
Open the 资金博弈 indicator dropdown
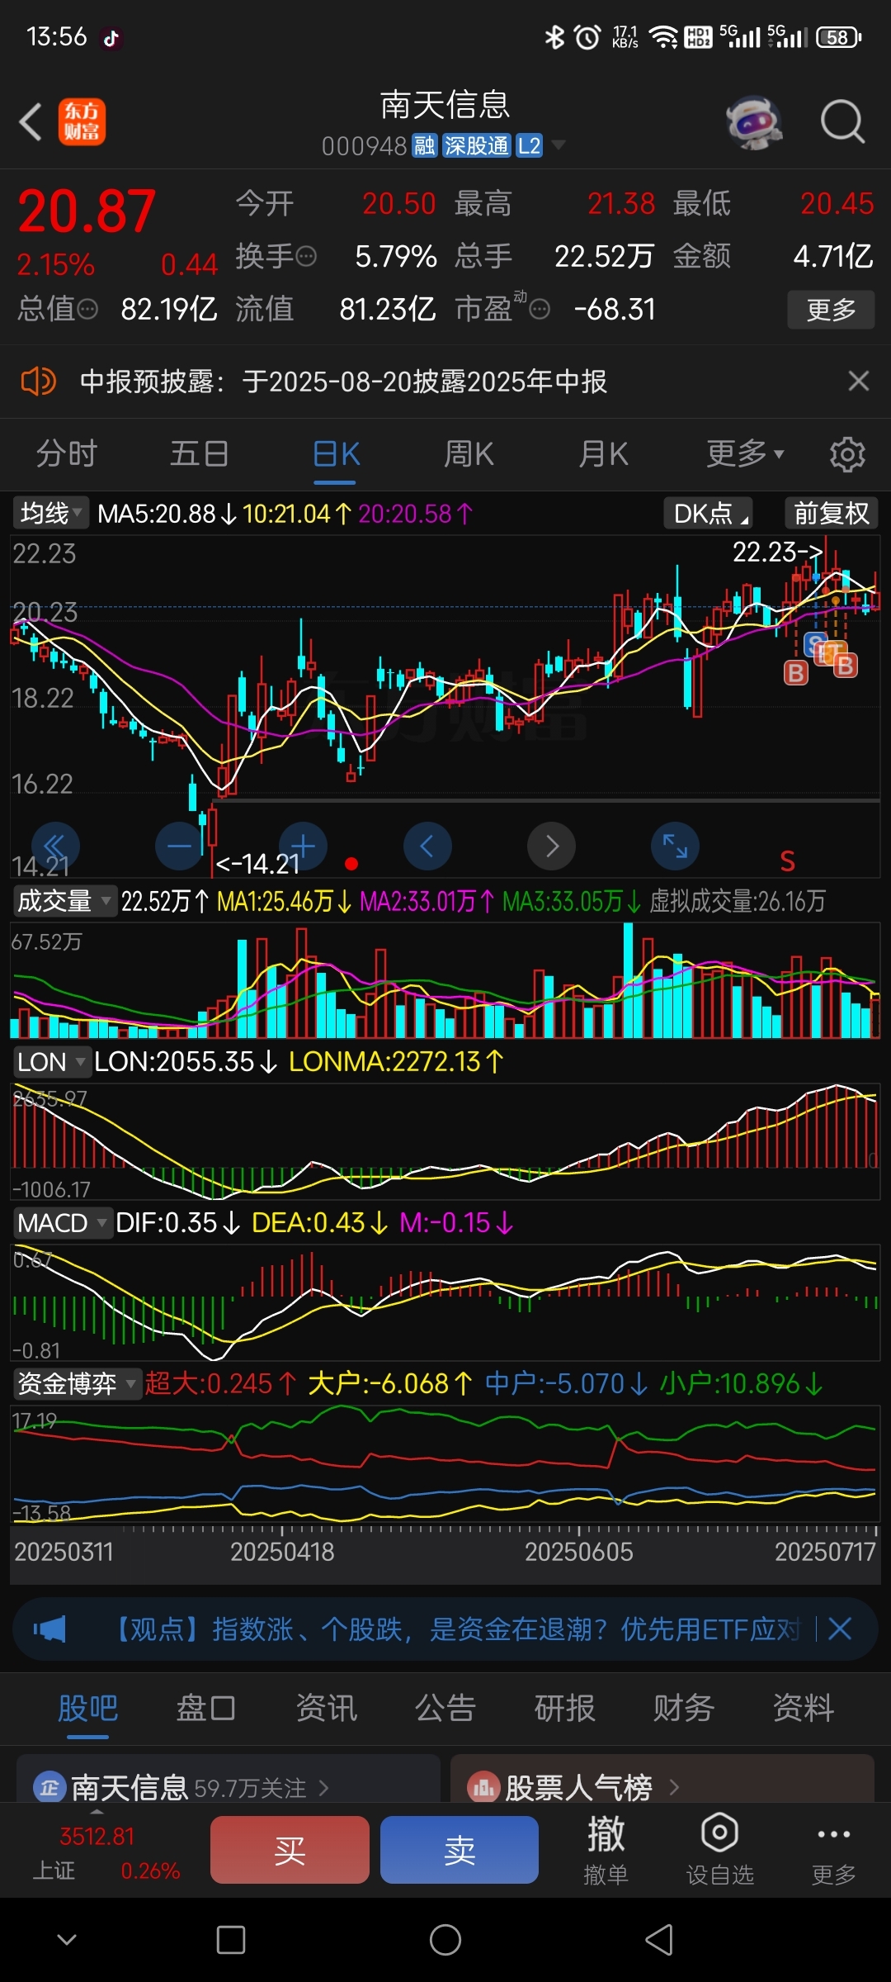(x=77, y=1383)
